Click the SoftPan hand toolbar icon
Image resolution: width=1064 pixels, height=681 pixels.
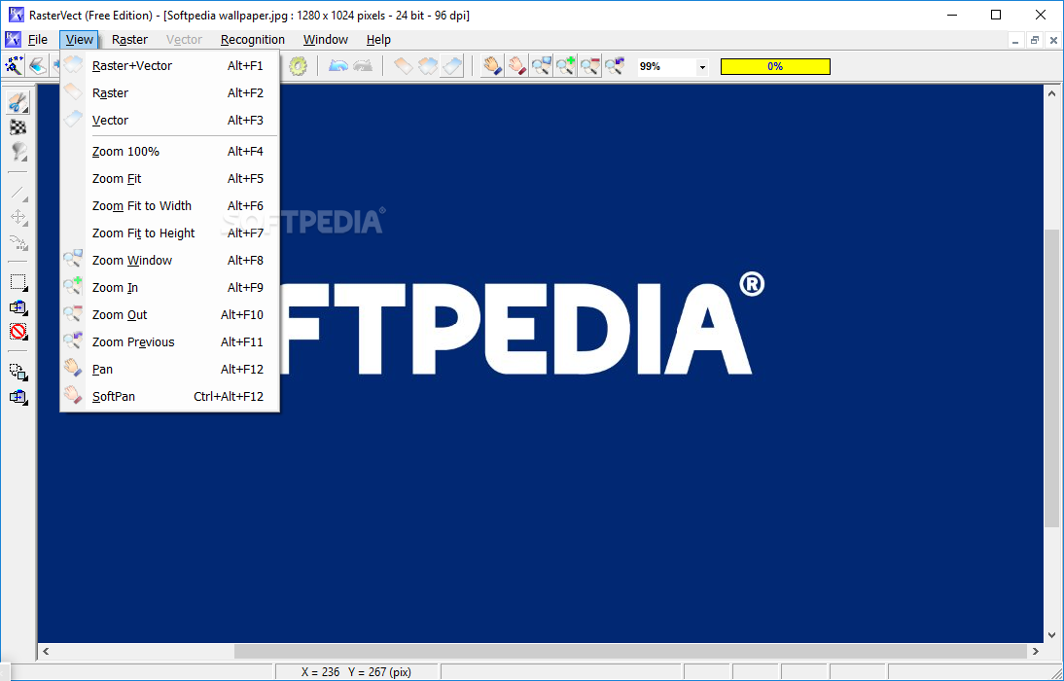click(x=516, y=66)
